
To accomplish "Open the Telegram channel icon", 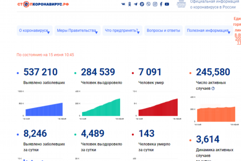I will [135, 4].
